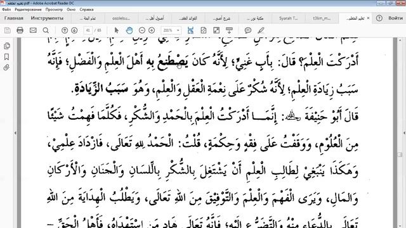Open the Файл menu
This screenshot has height=228, width=406.
[x=6, y=9]
